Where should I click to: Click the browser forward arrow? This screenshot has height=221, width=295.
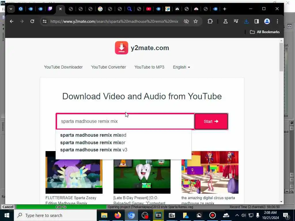(22, 21)
